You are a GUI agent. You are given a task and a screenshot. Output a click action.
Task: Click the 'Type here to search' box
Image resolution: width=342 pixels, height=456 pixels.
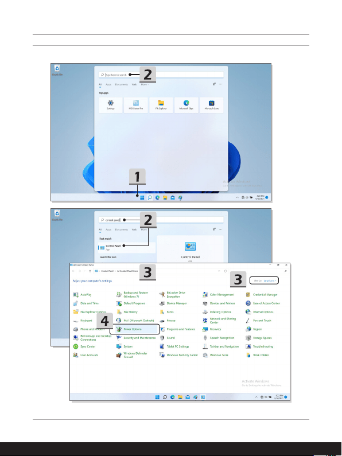click(161, 75)
